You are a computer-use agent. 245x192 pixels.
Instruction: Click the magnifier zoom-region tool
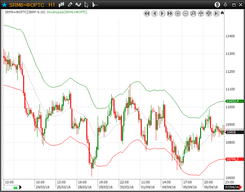[x=193, y=13]
